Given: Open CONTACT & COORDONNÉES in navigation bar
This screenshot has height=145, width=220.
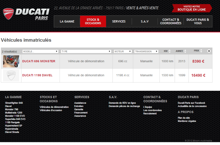Looking at the screenshot, I should click(171, 21).
